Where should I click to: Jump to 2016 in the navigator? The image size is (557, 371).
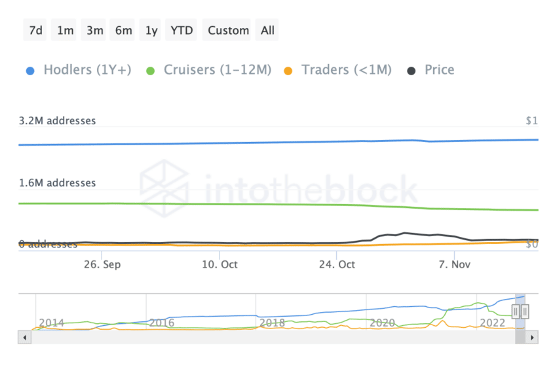pyautogui.click(x=161, y=323)
